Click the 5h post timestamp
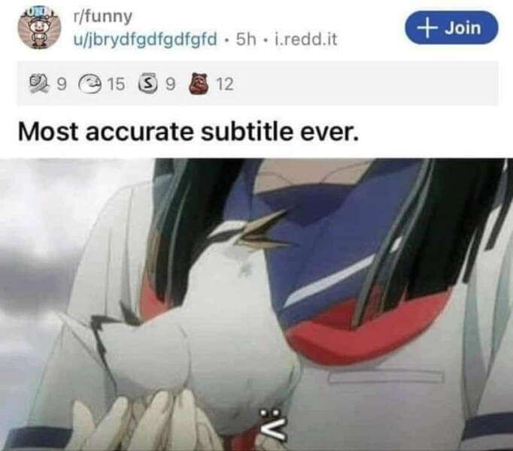 click(x=246, y=39)
